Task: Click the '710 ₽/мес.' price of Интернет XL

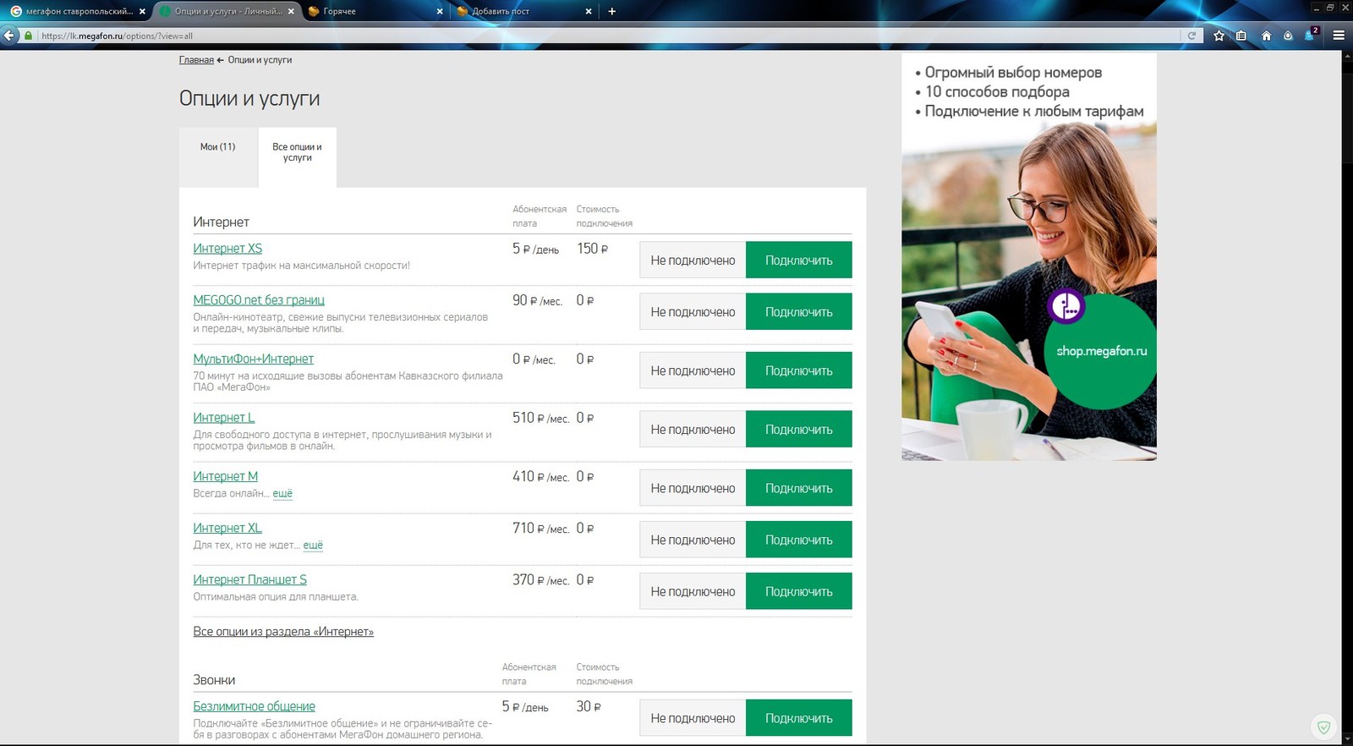Action: (540, 529)
